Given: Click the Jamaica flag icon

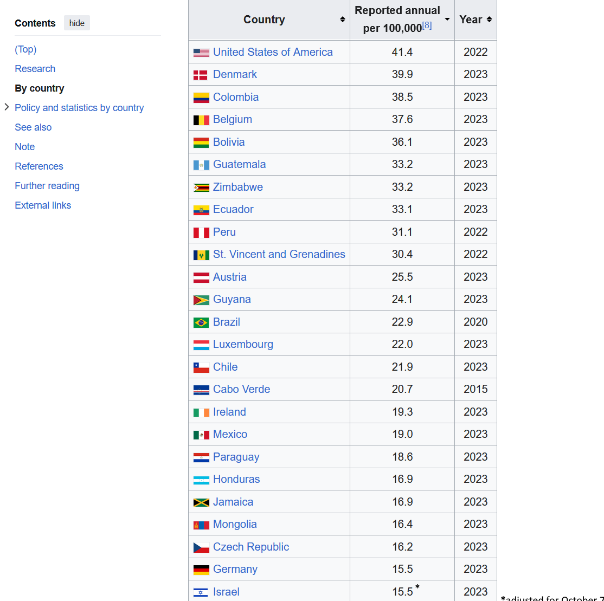Looking at the screenshot, I should [201, 502].
